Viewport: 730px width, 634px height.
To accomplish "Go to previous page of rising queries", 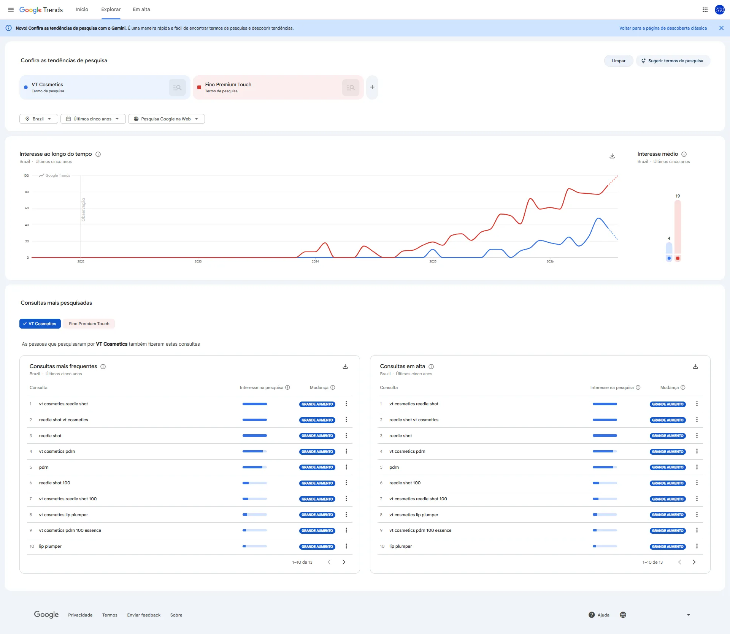I will 680,562.
